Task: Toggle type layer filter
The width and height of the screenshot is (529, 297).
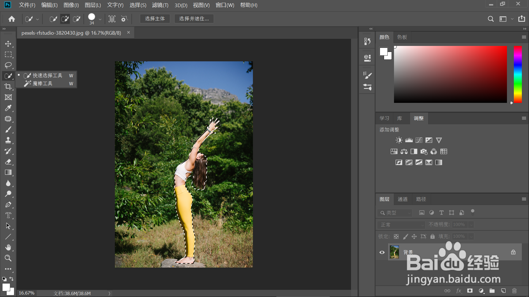Action: point(441,213)
